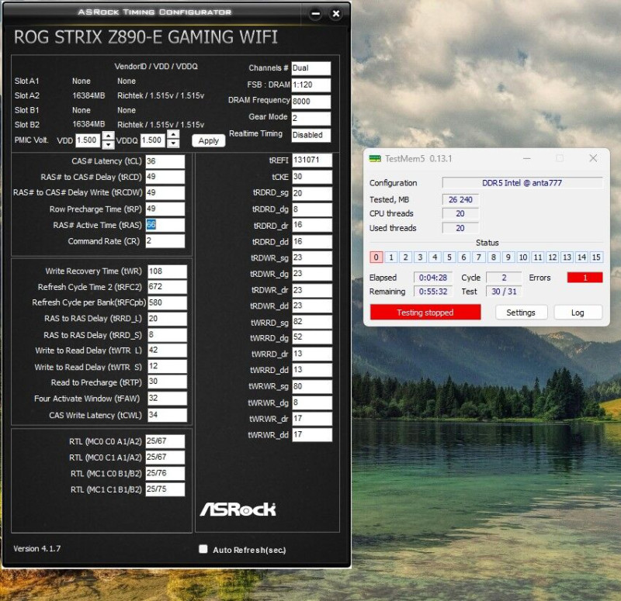Click the Channels # field showing Dual
The image size is (621, 601).
311,68
